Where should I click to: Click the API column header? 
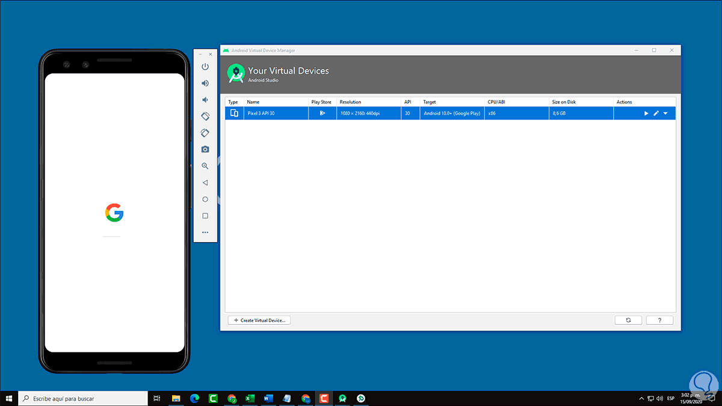point(408,102)
